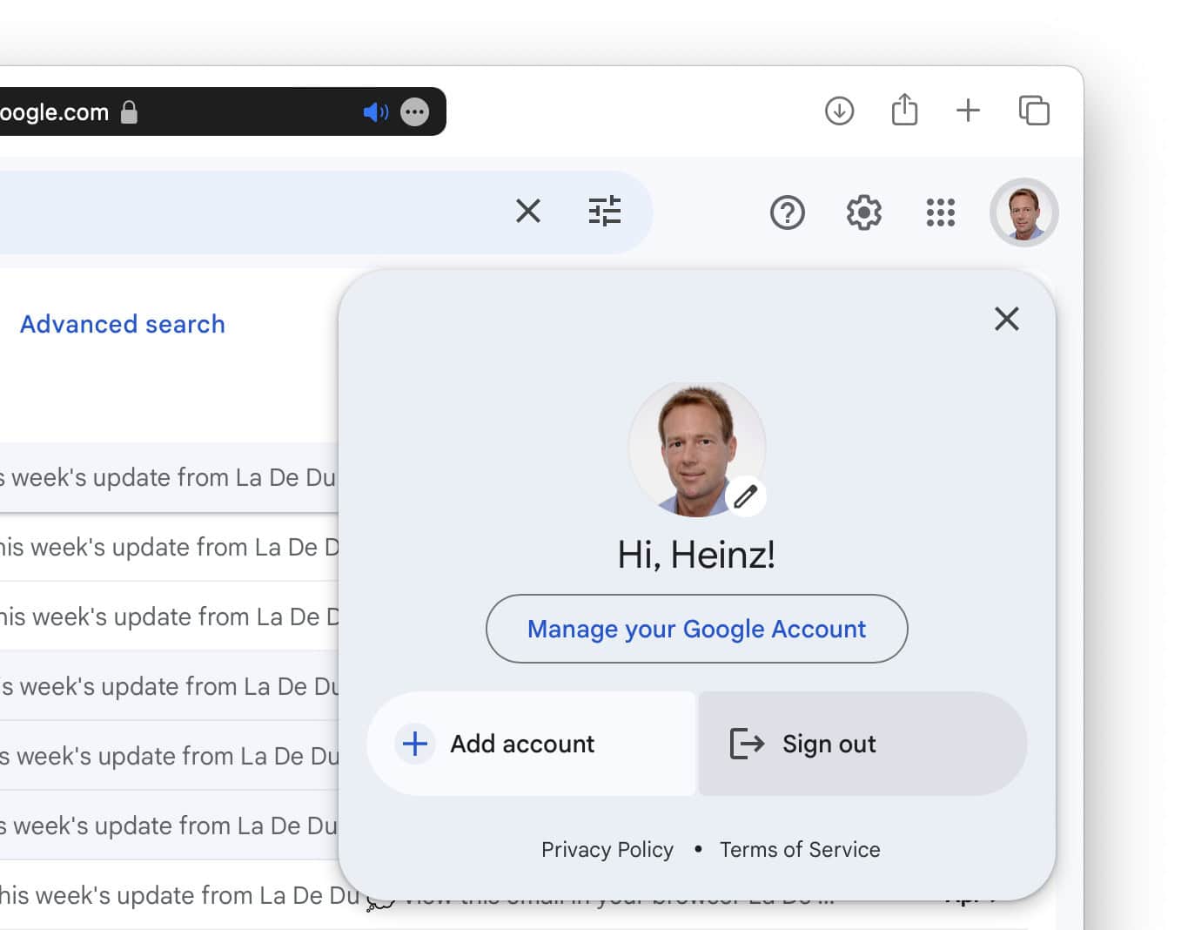Viewport: 1181px width, 930px height.
Task: Open search options with the sliders icon
Action: 606,212
